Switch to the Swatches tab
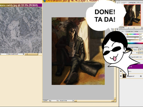The image size is (143, 107). pyautogui.click(x=130, y=32)
